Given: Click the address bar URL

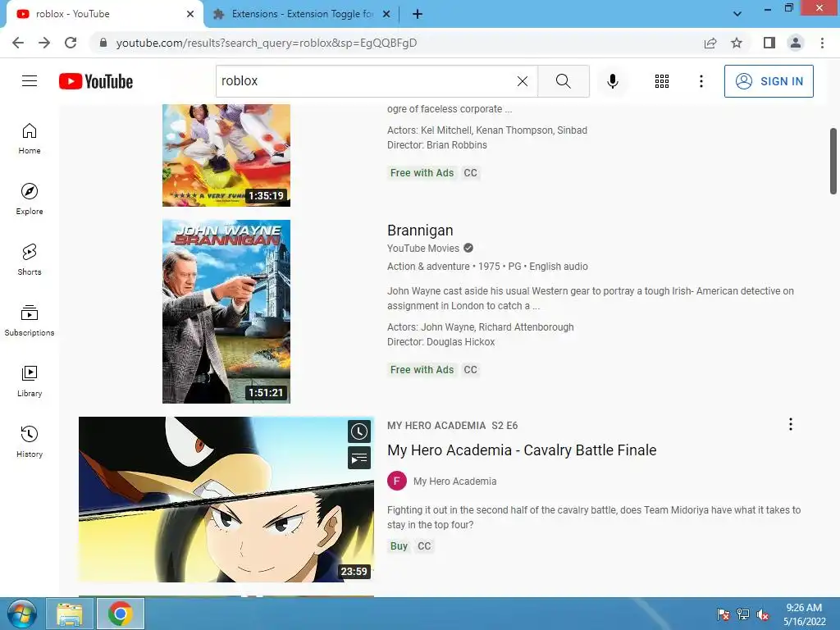Looking at the screenshot, I should click(267, 43).
